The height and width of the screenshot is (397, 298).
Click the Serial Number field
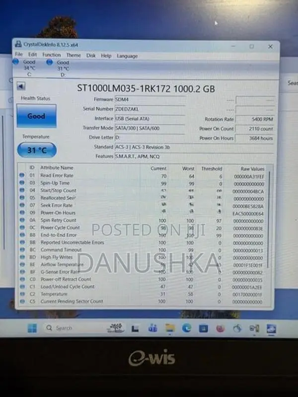tap(149, 109)
